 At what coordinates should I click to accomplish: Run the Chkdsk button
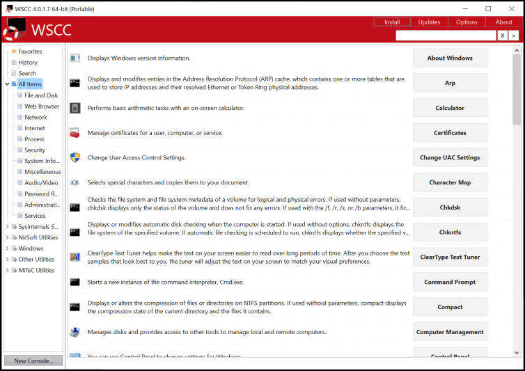pos(450,207)
